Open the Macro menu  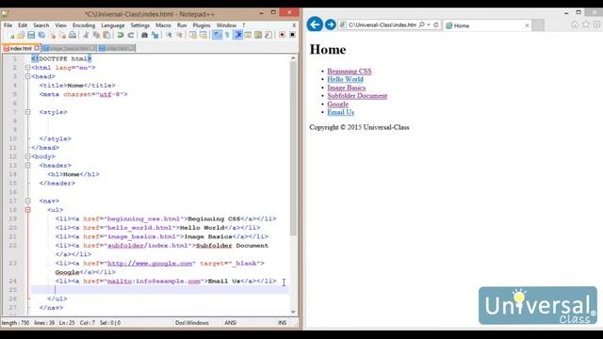point(163,25)
